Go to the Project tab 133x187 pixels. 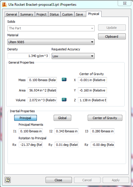[x=41, y=14]
